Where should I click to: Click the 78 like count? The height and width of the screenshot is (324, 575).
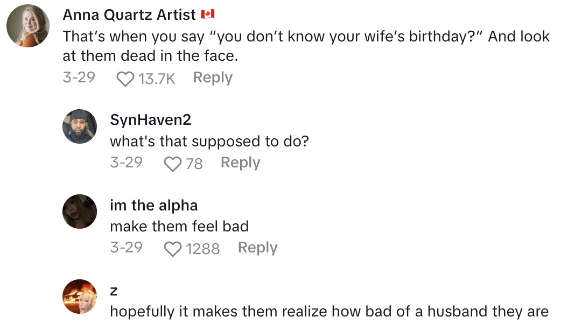(x=194, y=164)
